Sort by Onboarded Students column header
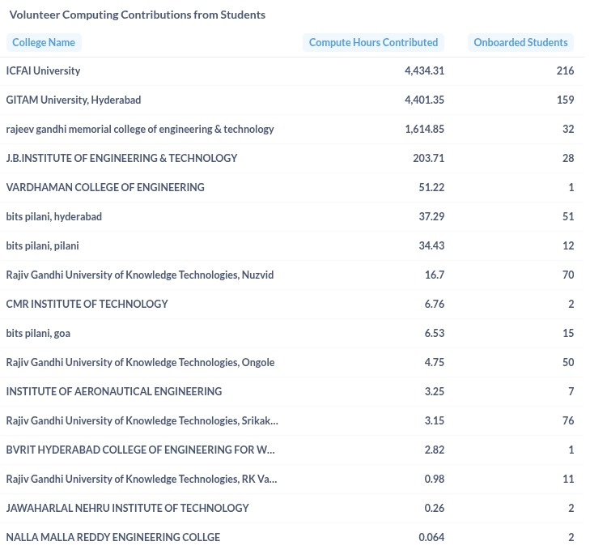This screenshot has height=550, width=590. 520,43
